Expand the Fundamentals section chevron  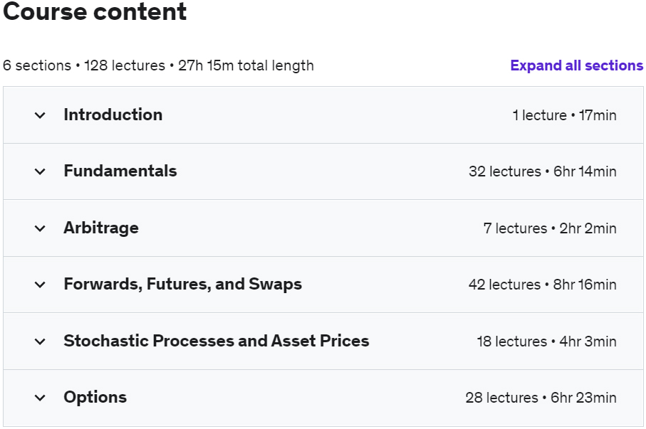tap(40, 171)
